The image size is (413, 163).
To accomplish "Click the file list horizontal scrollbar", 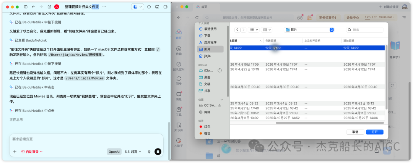I will coord(330,123).
